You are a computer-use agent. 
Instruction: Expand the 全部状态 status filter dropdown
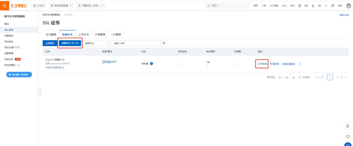point(96,43)
